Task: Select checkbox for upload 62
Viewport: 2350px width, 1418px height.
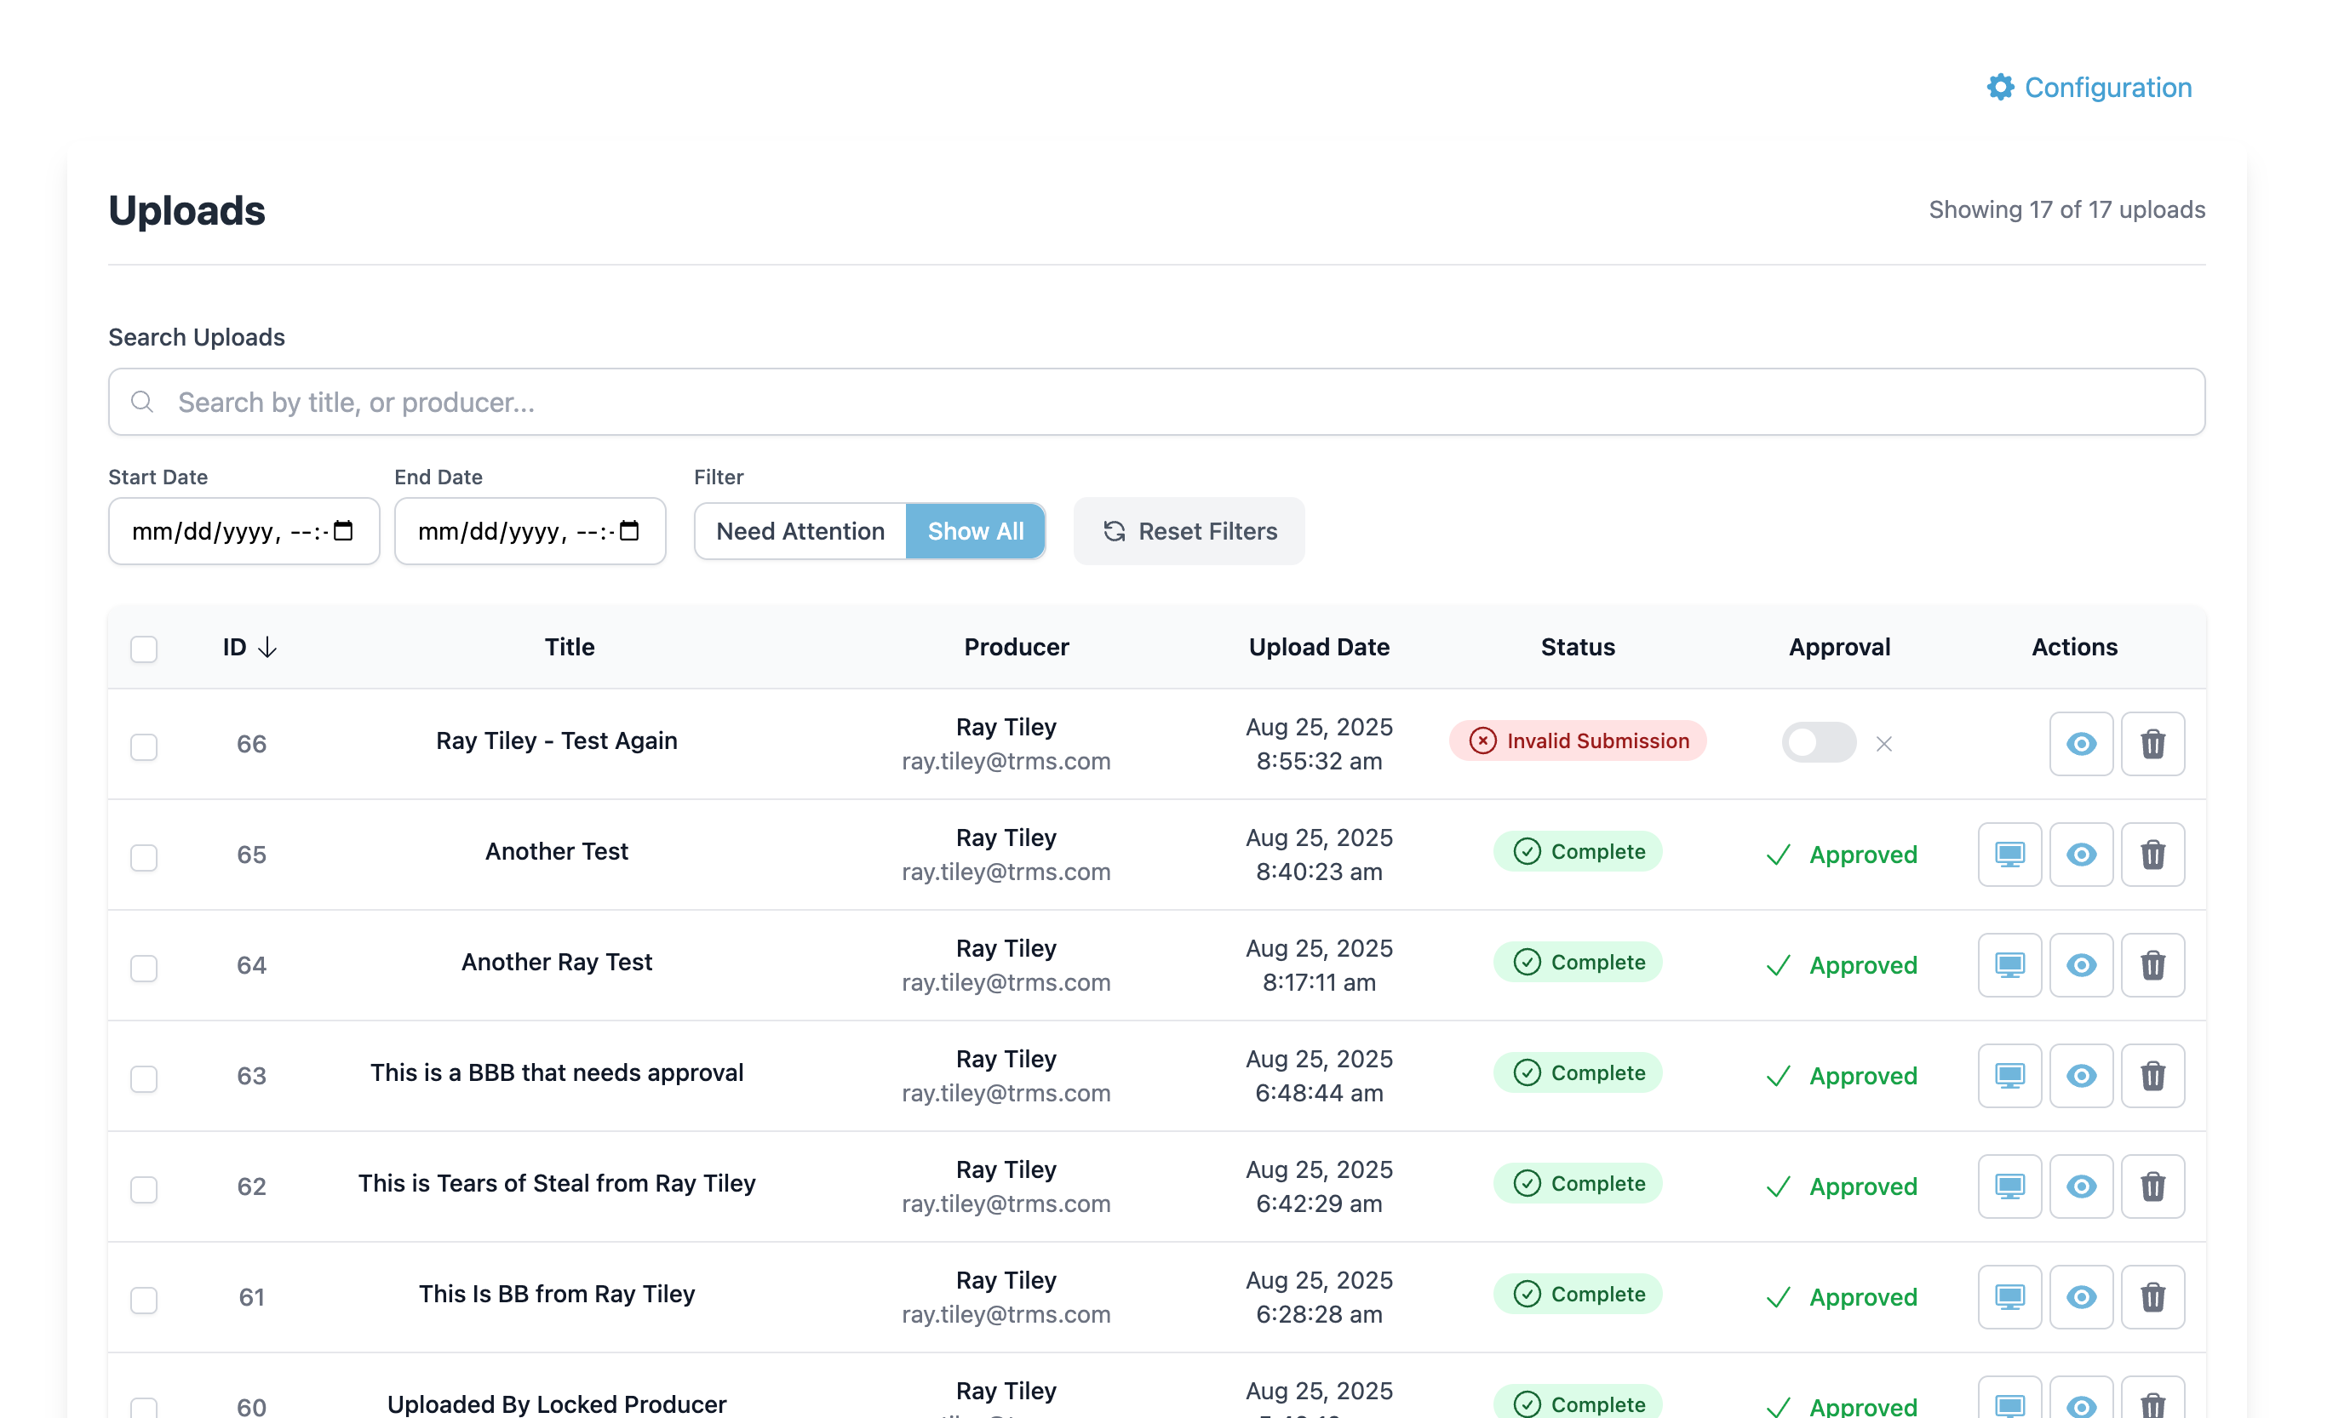Action: pyautogui.click(x=144, y=1189)
